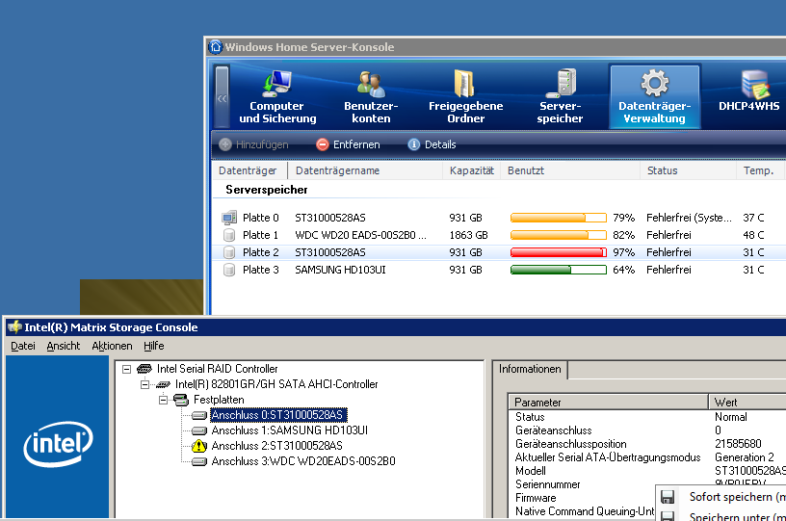Click the Anschluss 3 drive icon
786x521 pixels.
199,461
